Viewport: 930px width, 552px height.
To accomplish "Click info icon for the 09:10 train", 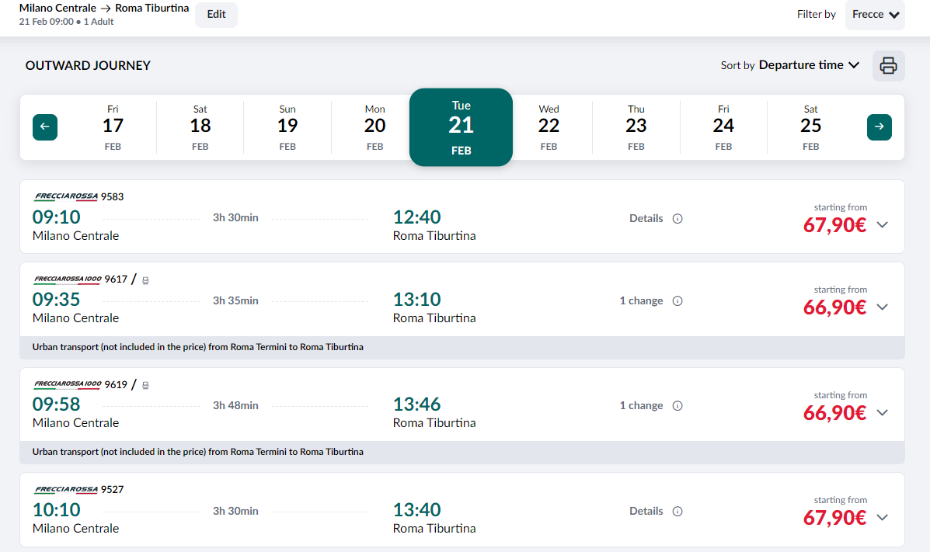I will coord(677,219).
